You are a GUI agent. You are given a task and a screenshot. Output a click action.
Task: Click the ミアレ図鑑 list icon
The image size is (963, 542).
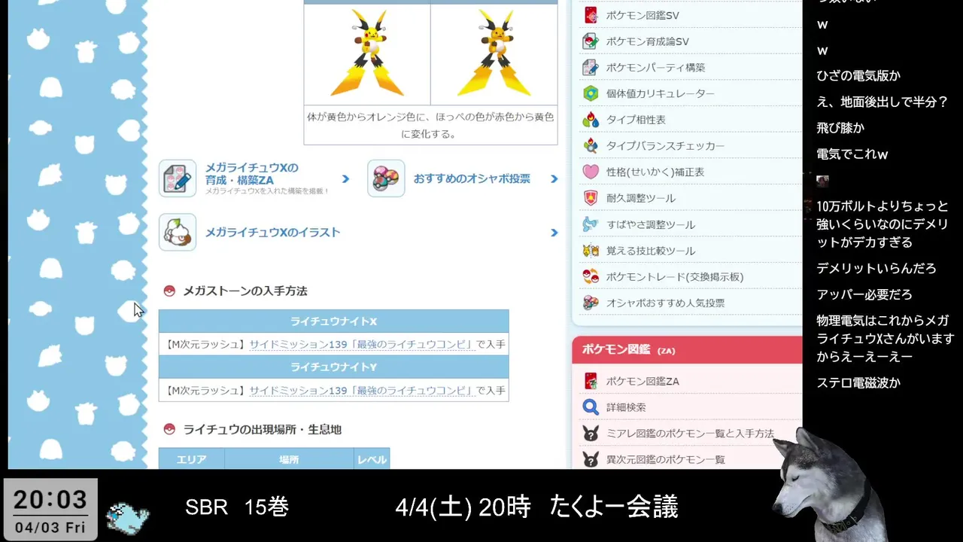(591, 434)
